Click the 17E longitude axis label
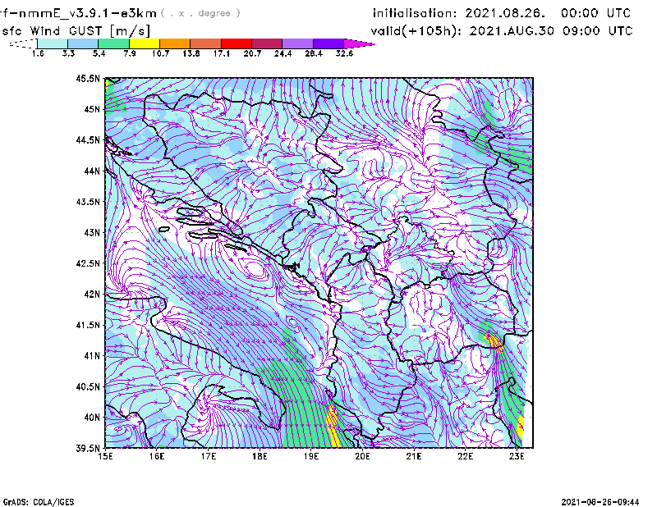 click(209, 457)
